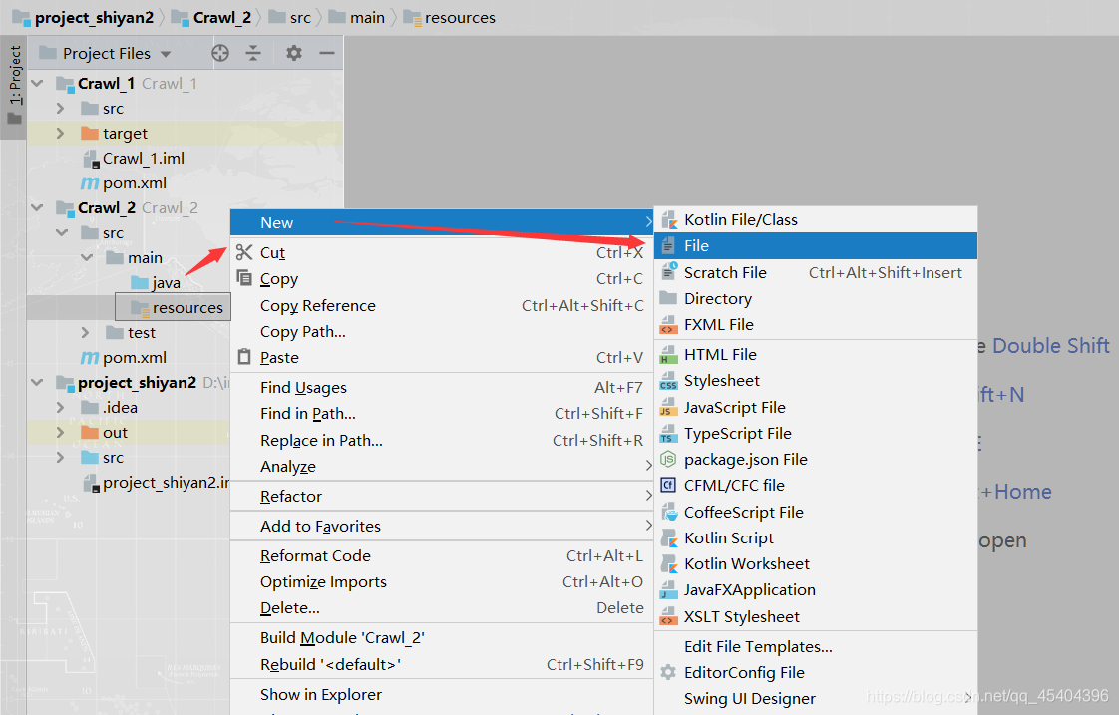Choose Replace in Path...

coord(442,441)
